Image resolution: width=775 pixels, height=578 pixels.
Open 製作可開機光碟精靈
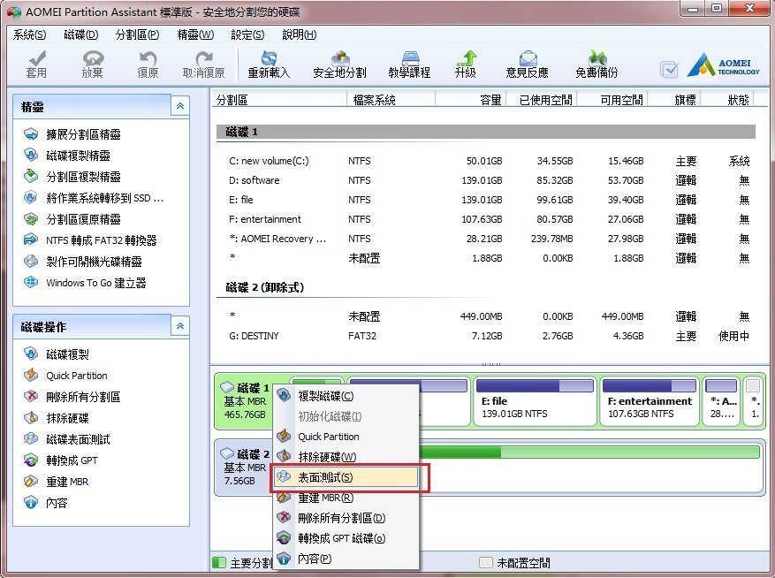tap(82, 262)
